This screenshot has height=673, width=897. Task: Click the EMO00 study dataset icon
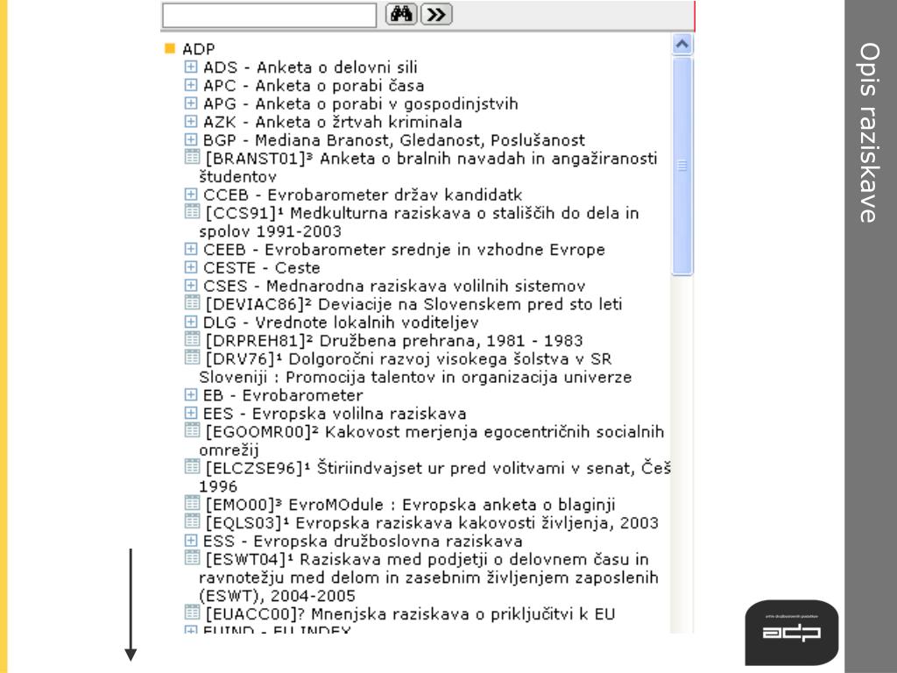pyautogui.click(x=192, y=503)
